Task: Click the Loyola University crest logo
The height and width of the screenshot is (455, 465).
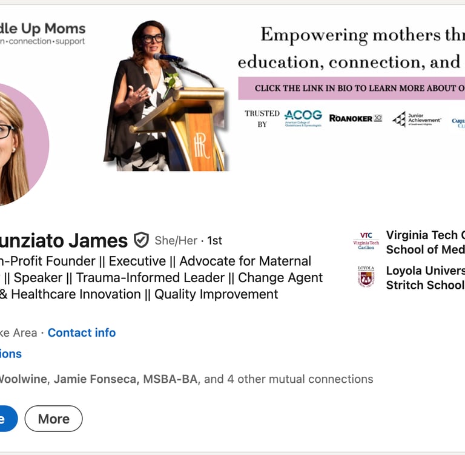Action: click(366, 277)
